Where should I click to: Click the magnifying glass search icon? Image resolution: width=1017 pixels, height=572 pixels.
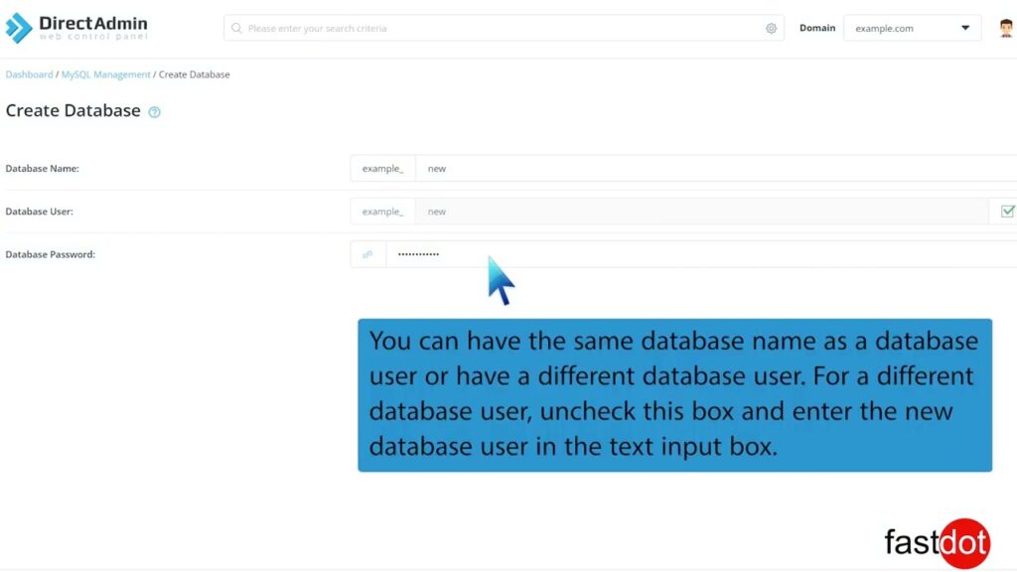236,28
